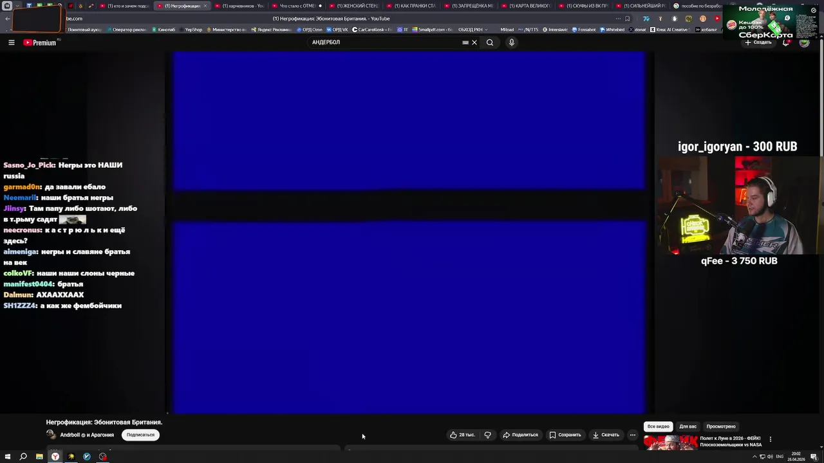Open options for Полет к Луне recommended video
This screenshot has width=824, height=463.
pyautogui.click(x=770, y=439)
